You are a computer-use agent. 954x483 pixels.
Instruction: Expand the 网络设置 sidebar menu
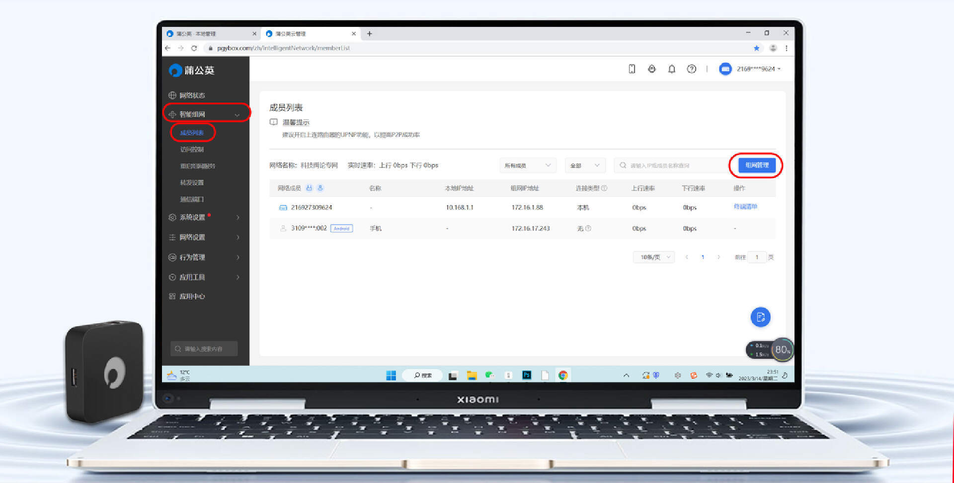coord(205,237)
